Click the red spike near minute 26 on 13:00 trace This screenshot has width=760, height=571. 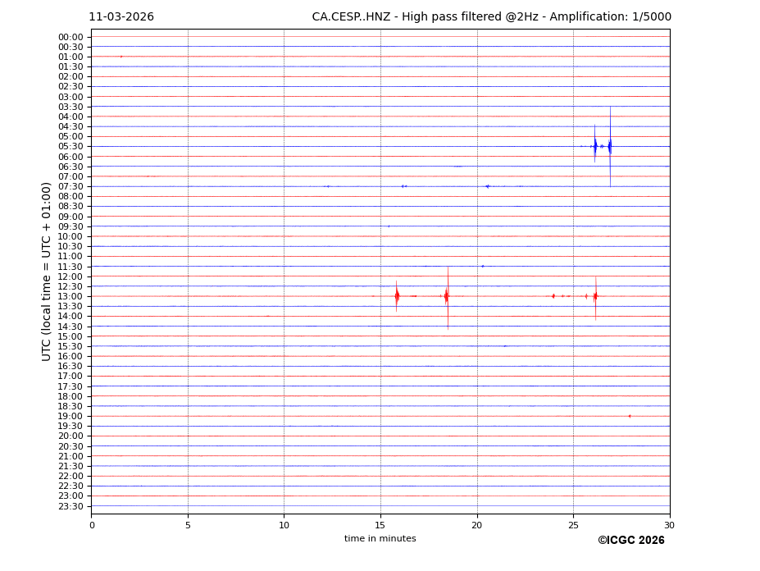coord(595,296)
